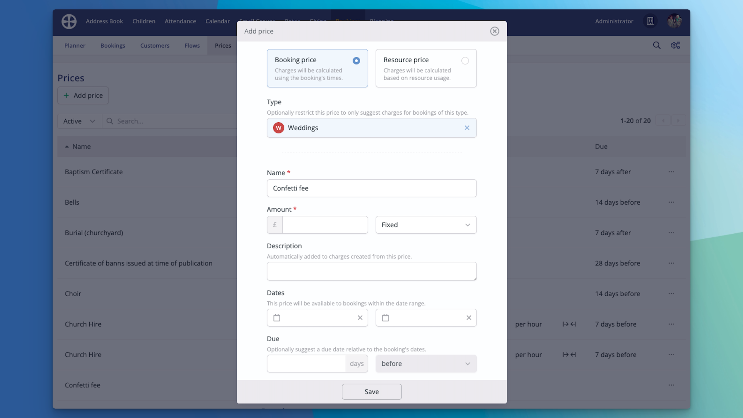Open the Fixed amount type dropdown
This screenshot has width=743, height=418.
tap(426, 225)
